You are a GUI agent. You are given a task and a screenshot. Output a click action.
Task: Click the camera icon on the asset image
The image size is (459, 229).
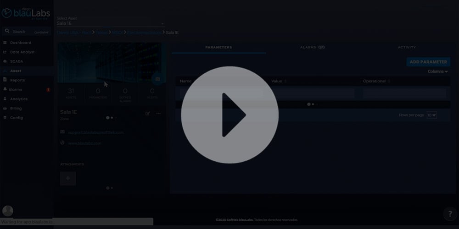tap(157, 79)
